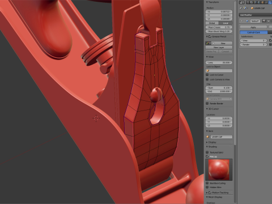Collapse the Transform panel
The width and height of the screenshot is (272, 204).
(207, 2)
